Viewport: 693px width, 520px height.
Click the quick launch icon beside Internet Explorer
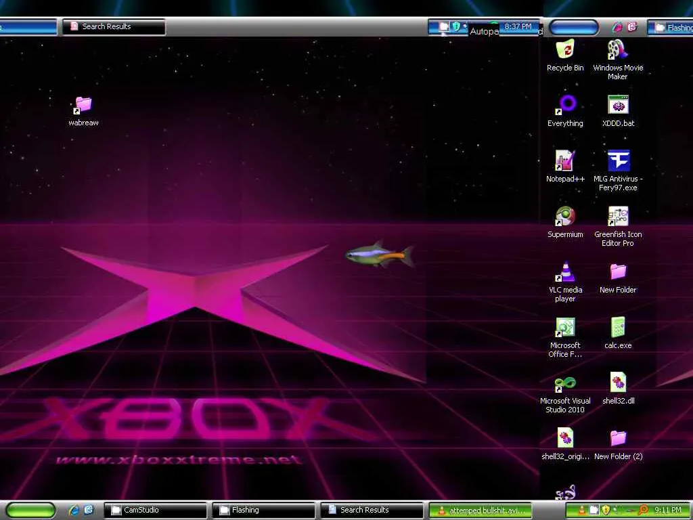[89, 511]
